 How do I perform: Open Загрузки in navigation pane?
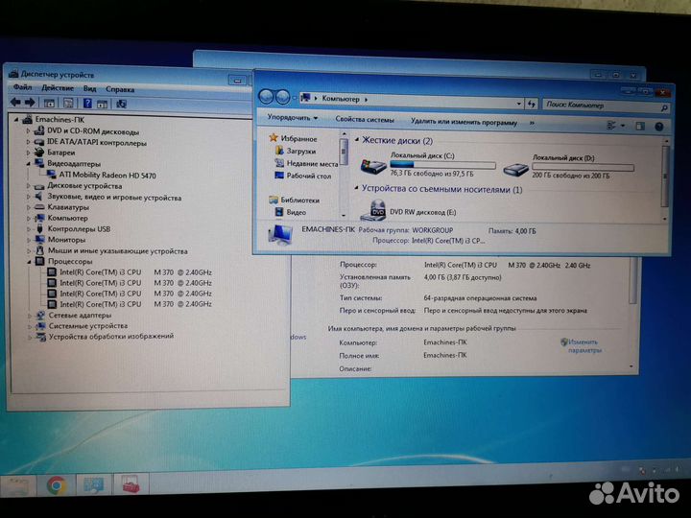click(301, 151)
